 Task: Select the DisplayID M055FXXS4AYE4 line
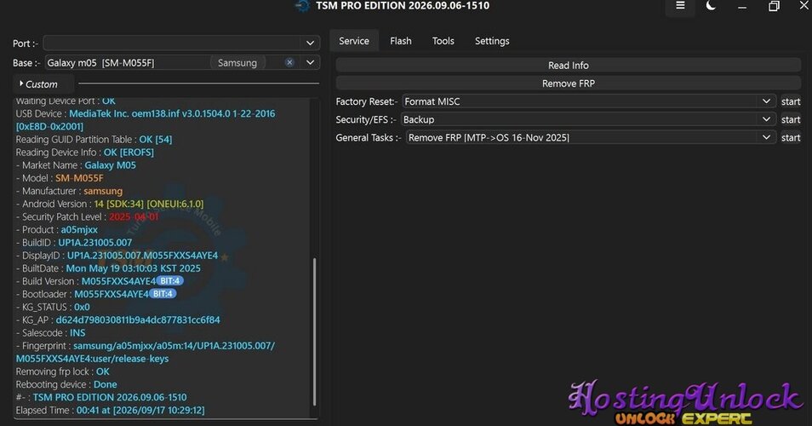(117, 255)
